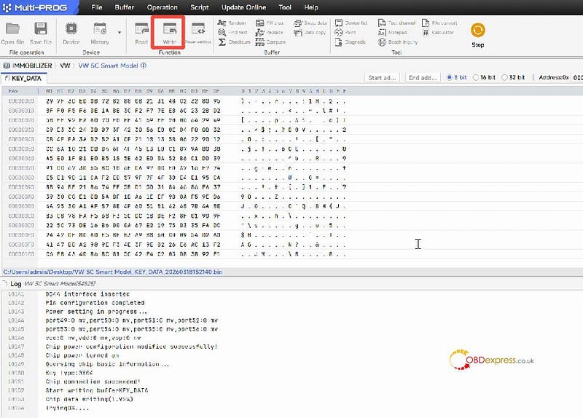The width and height of the screenshot is (583, 418).
Task: Select the 8 bit radio button
Action: [x=449, y=77]
